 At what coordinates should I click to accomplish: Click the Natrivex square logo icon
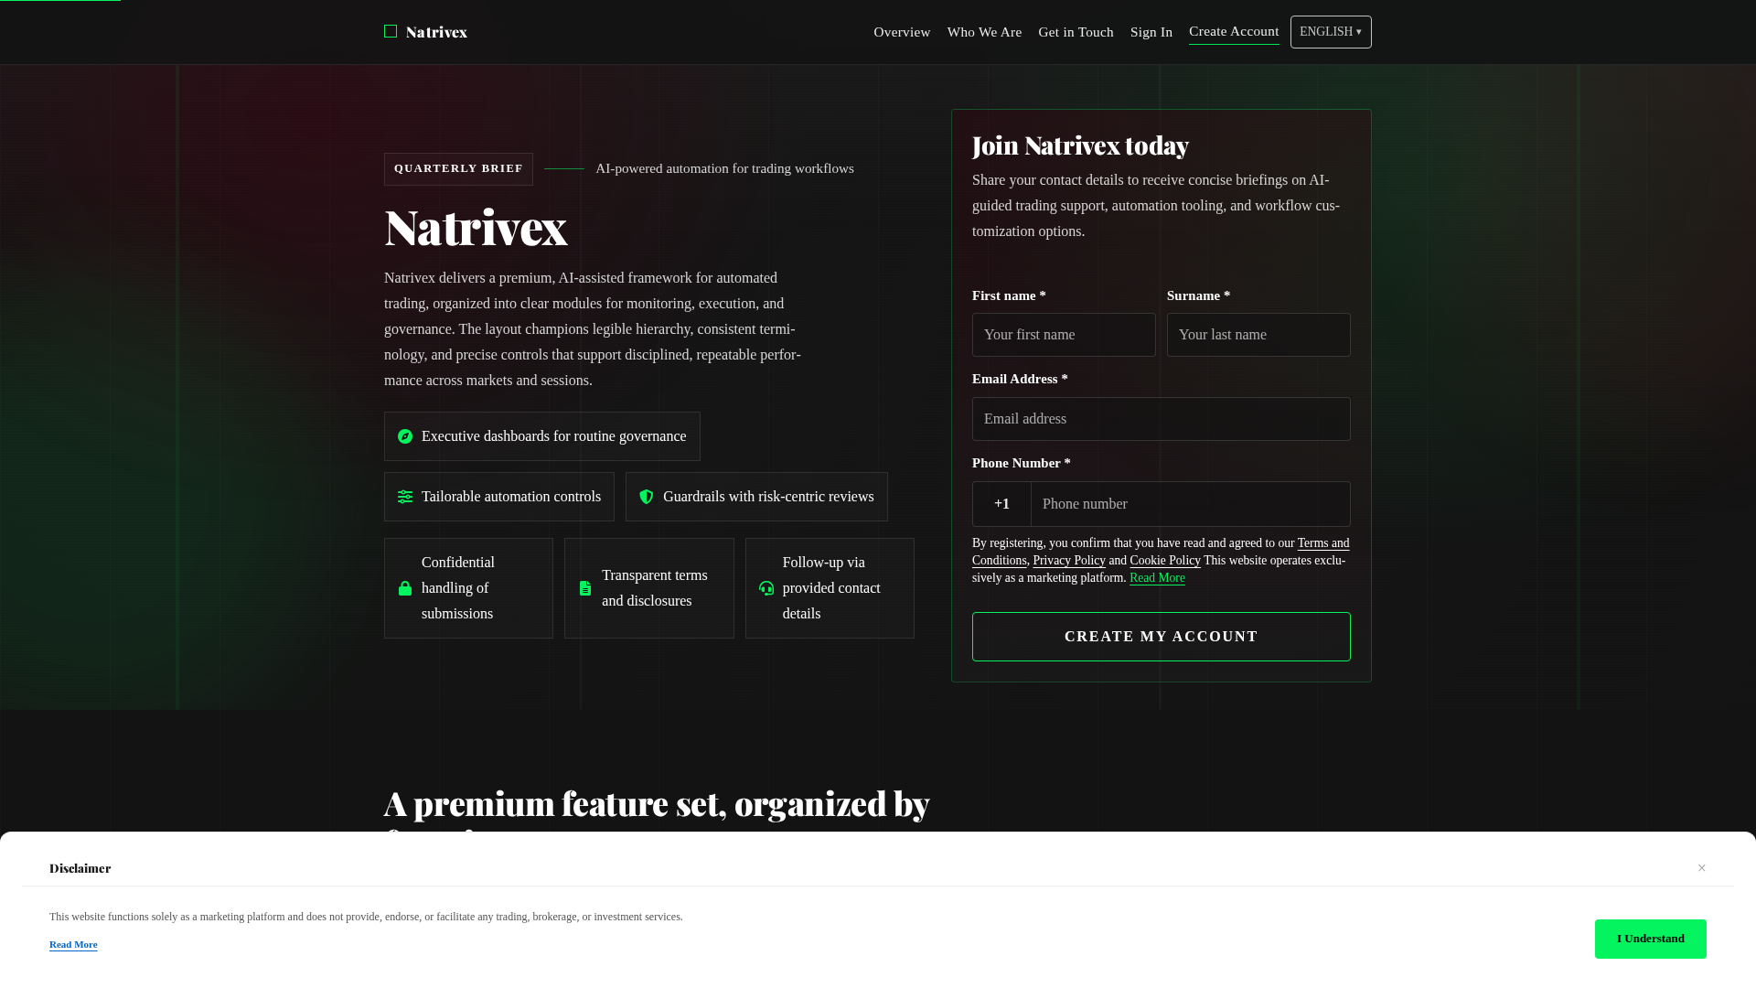pyautogui.click(x=391, y=32)
